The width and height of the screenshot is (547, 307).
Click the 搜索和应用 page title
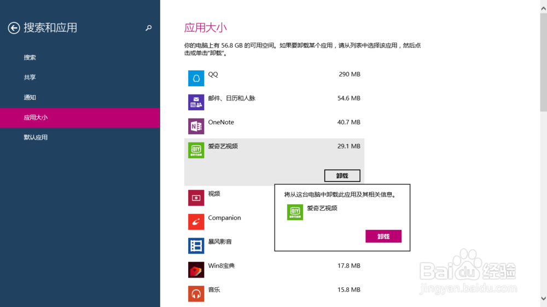[50, 28]
